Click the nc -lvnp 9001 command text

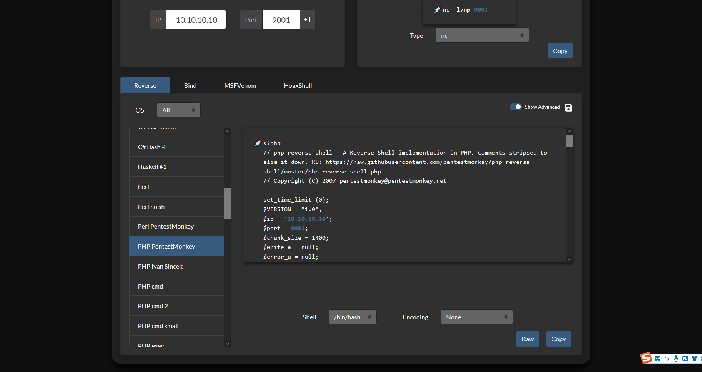click(465, 10)
